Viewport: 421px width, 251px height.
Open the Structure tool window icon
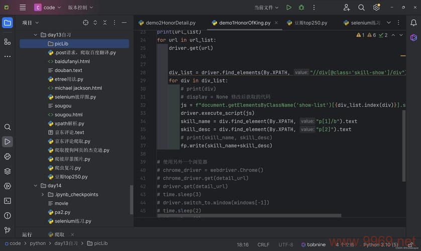7,42
